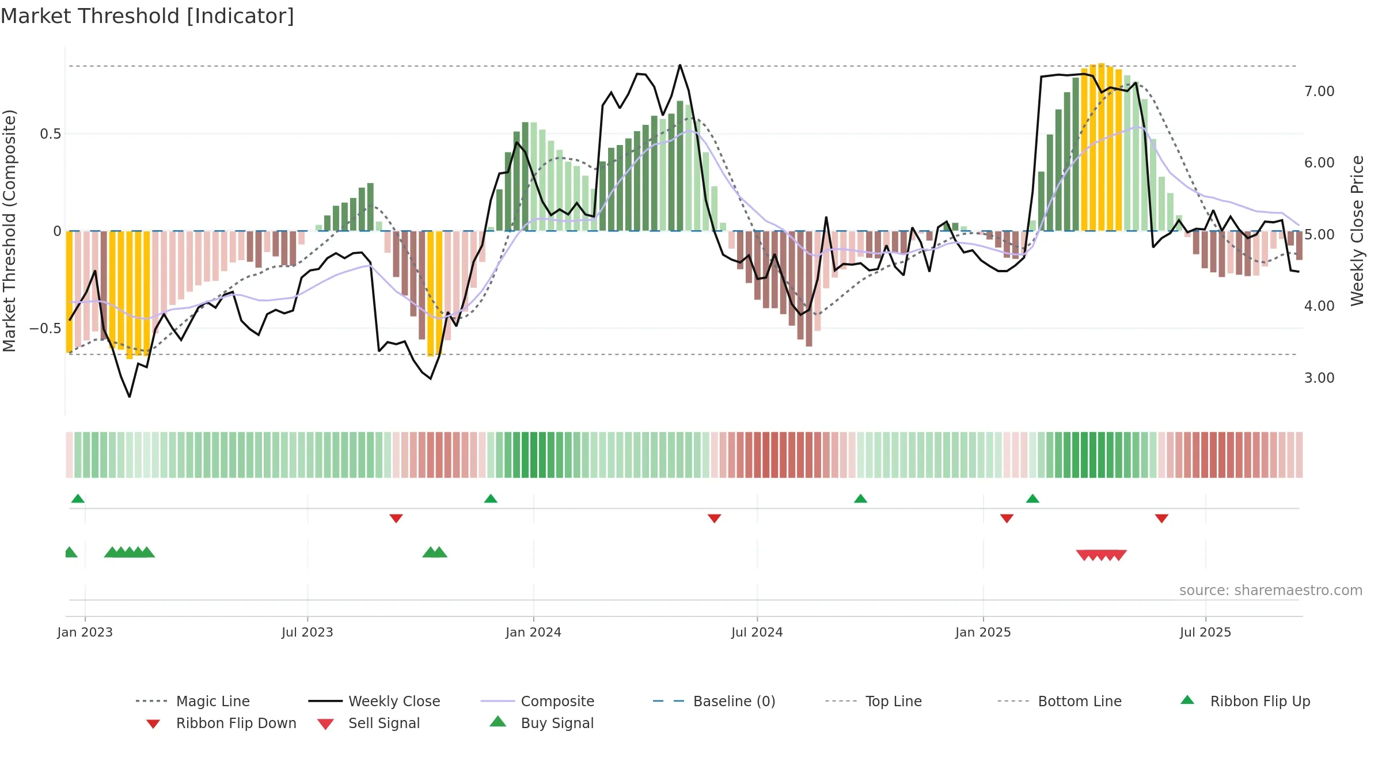Toggle the Composite legend entry
The image size is (1382, 777).
(x=537, y=701)
